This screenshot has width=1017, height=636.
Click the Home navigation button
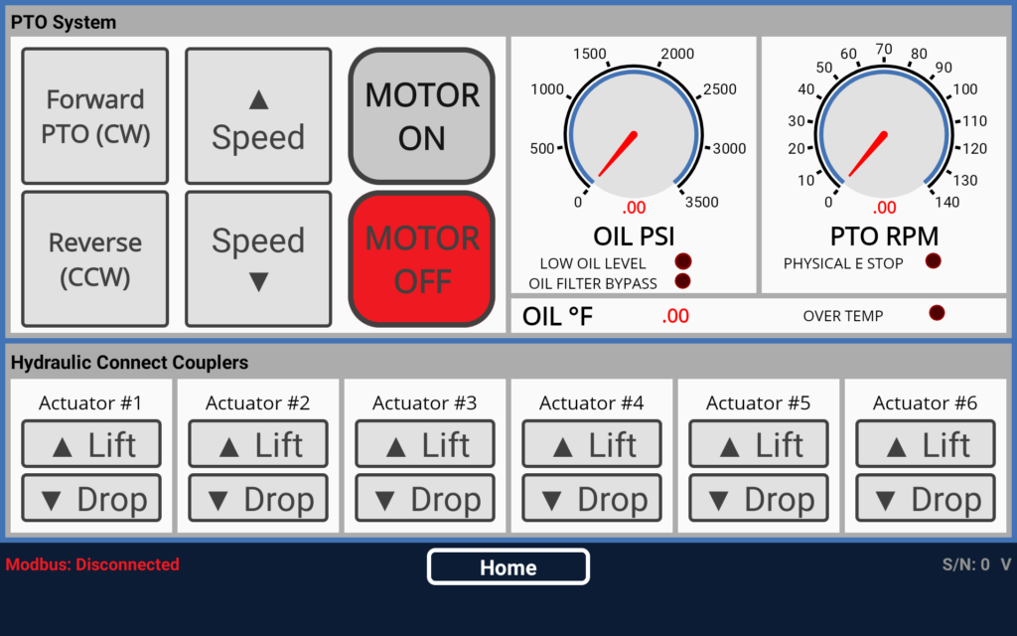(x=508, y=566)
